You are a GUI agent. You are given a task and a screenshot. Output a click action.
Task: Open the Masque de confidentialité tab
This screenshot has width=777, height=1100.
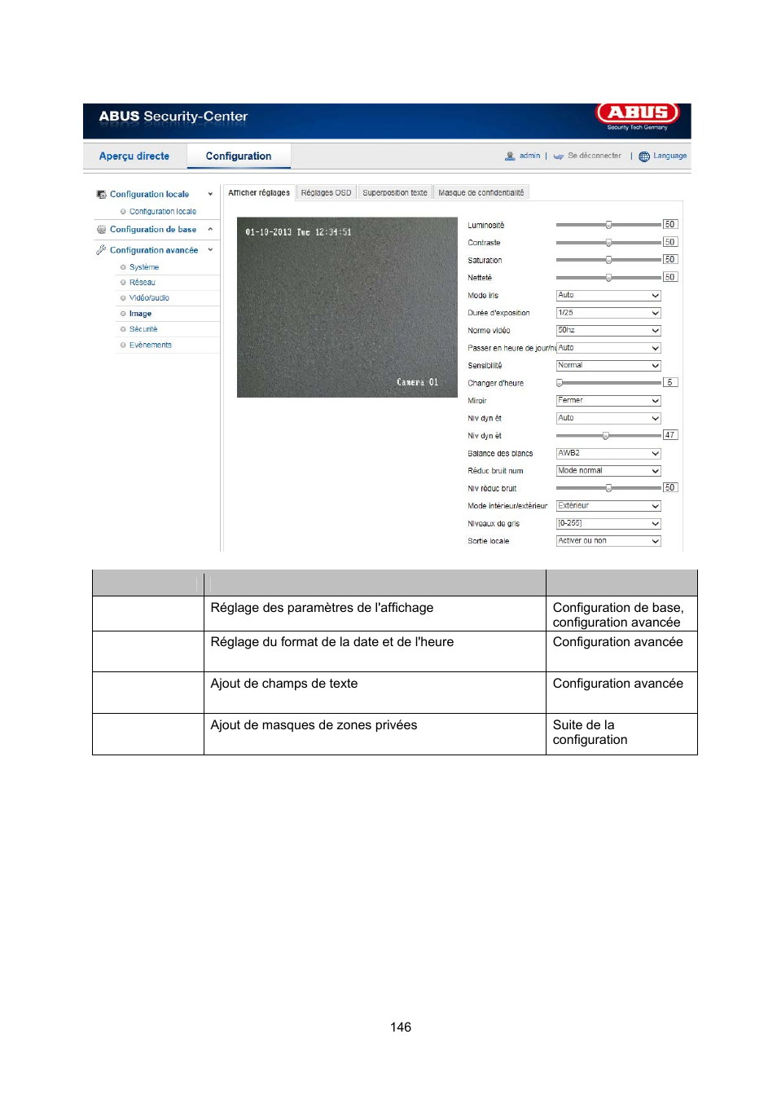click(481, 193)
